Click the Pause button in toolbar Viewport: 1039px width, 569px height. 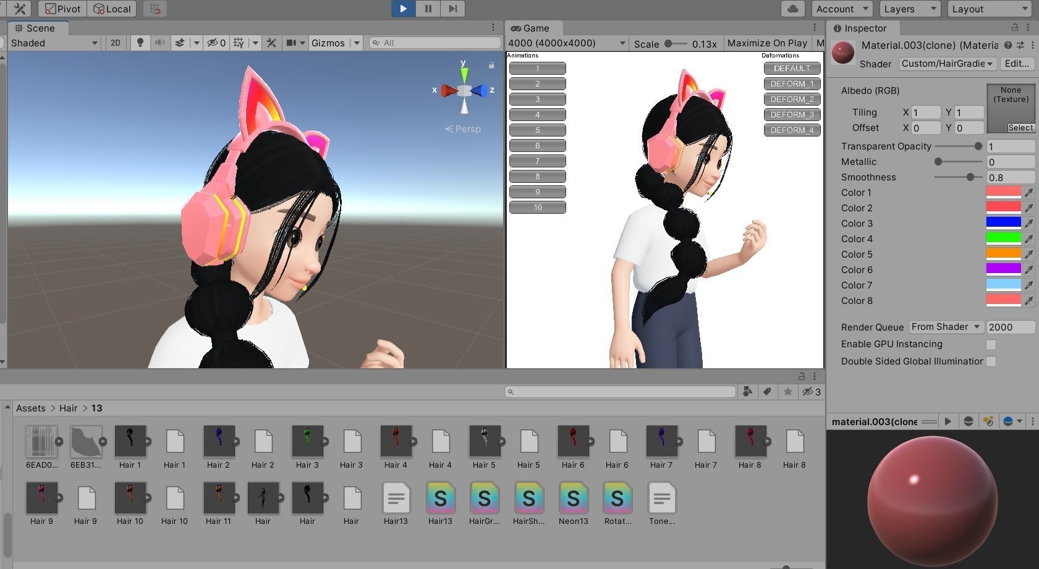point(428,9)
